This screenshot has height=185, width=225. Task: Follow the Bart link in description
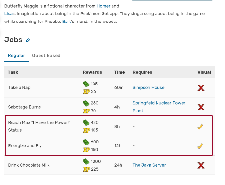tap(67, 22)
